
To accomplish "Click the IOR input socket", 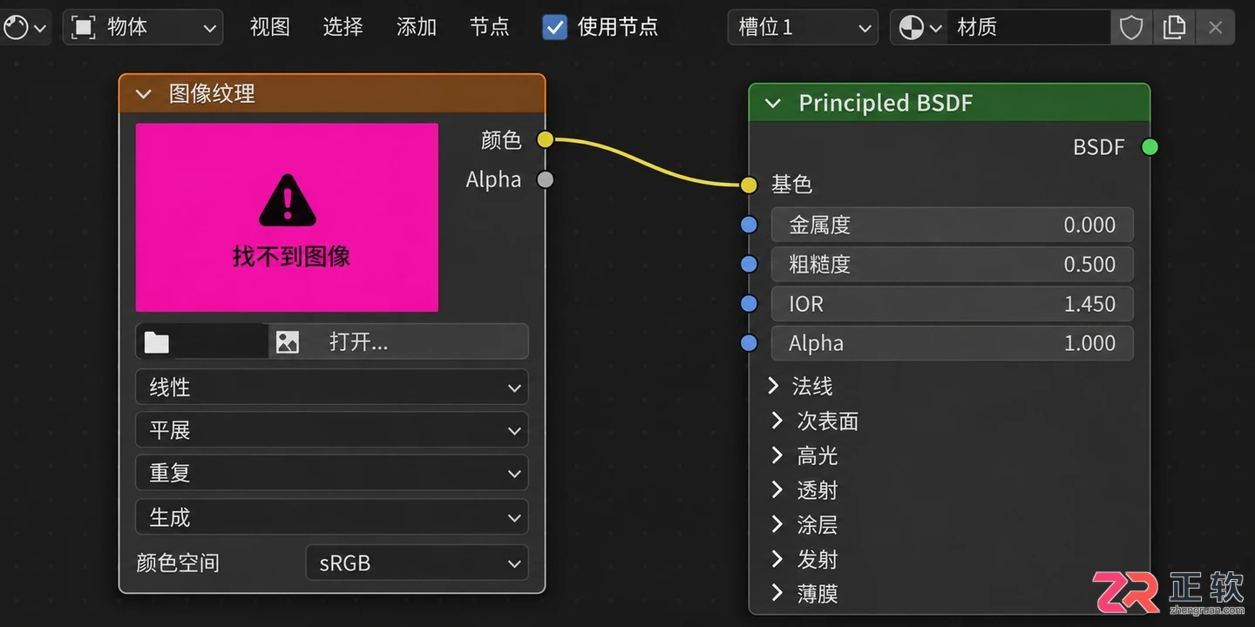I will pos(749,303).
